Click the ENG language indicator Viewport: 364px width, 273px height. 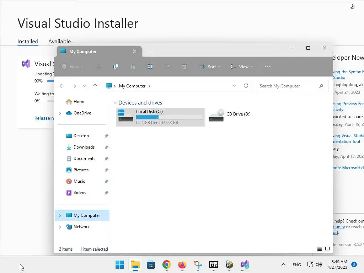tap(297, 264)
